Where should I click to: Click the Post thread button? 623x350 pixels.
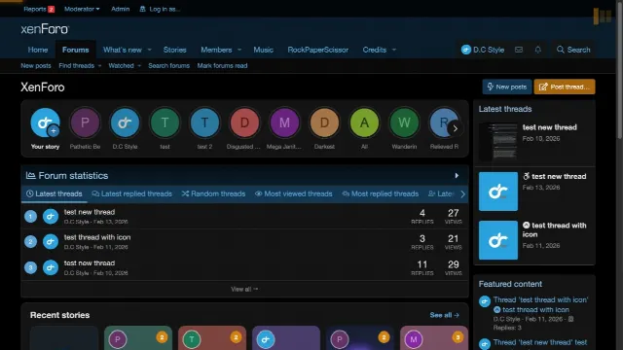[565, 87]
